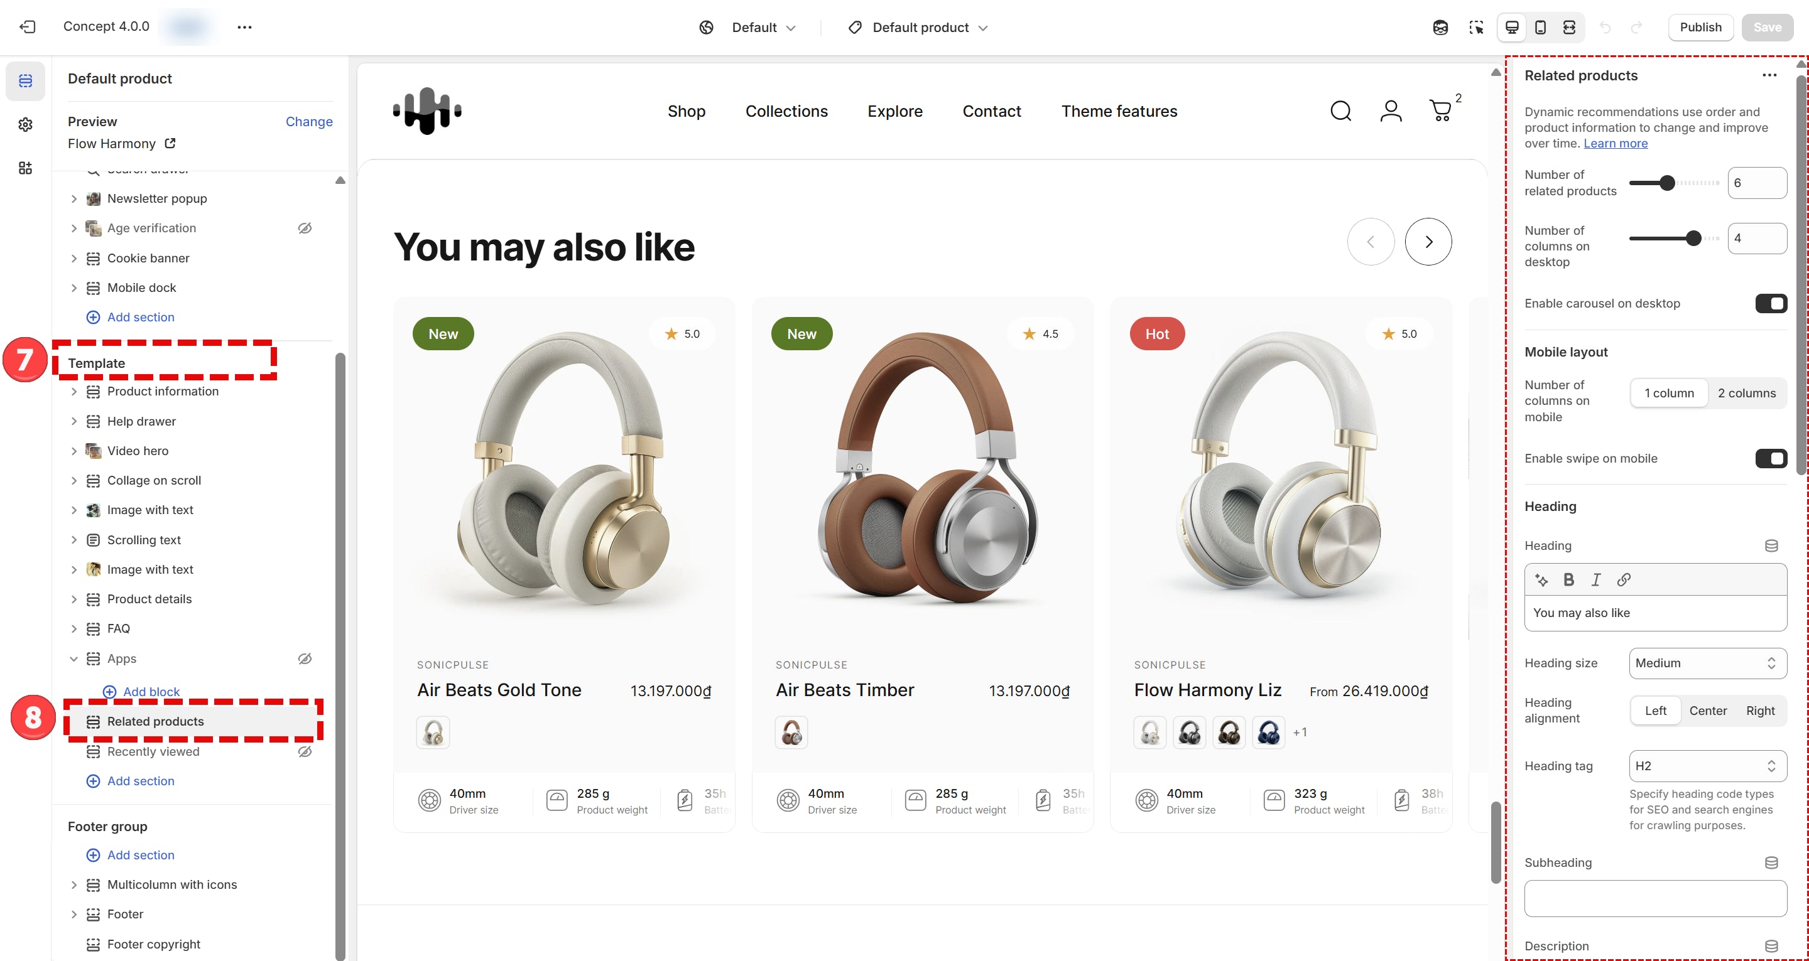
Task: Show the hidden Recently viewed section
Action: pyautogui.click(x=305, y=751)
